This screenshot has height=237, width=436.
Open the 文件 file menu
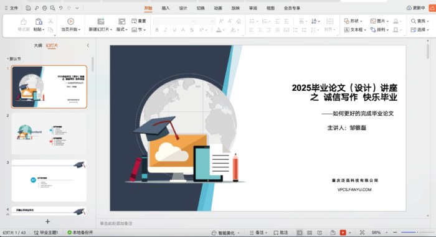tap(11, 8)
